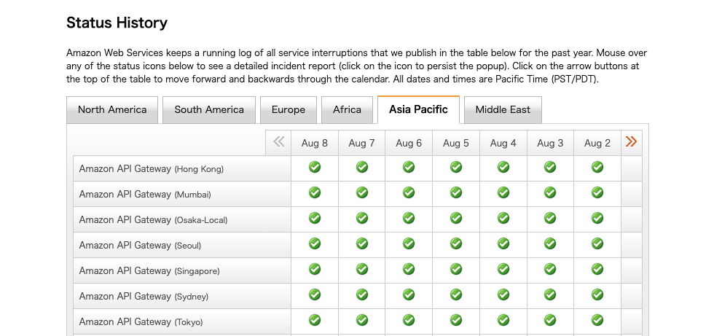Click Osaka-Local status icon for Aug 6
This screenshot has width=714, height=336.
pyautogui.click(x=409, y=218)
